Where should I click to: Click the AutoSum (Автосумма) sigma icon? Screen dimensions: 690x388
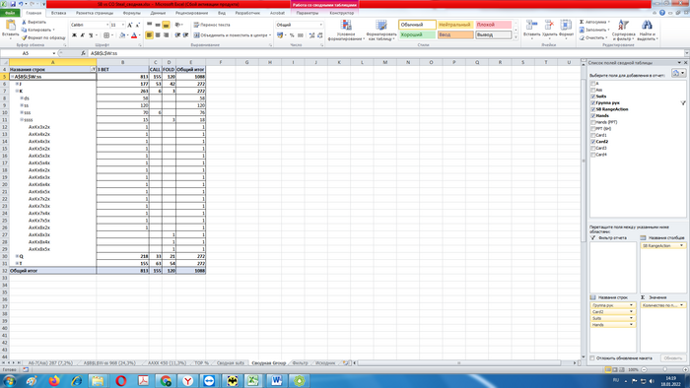[x=582, y=22]
